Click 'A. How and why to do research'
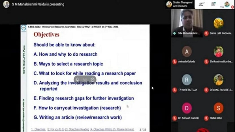Screen dimensions: 235x132 (x=65, y=54)
